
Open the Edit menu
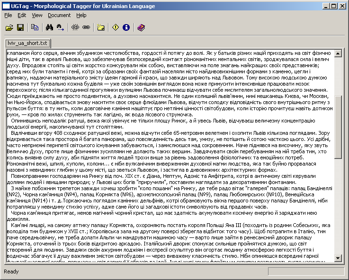point(22,15)
